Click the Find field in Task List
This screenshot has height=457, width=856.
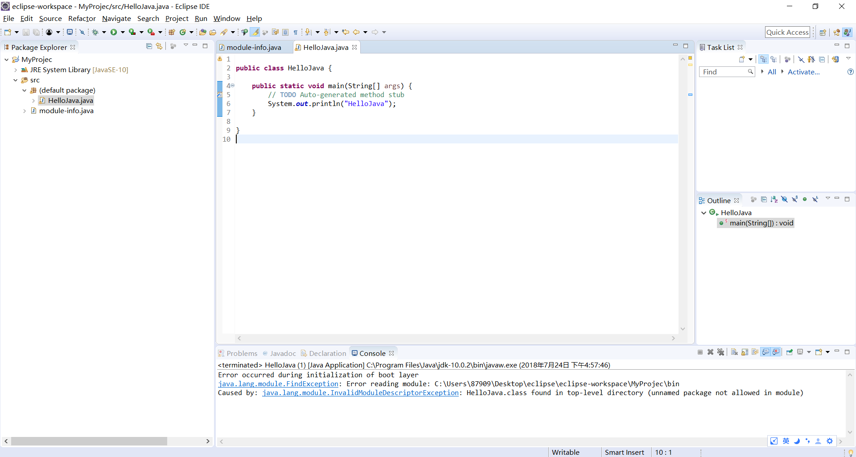point(727,72)
